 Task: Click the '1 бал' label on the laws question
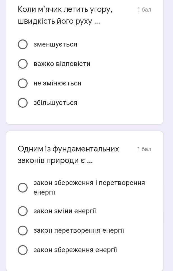[x=144, y=149]
